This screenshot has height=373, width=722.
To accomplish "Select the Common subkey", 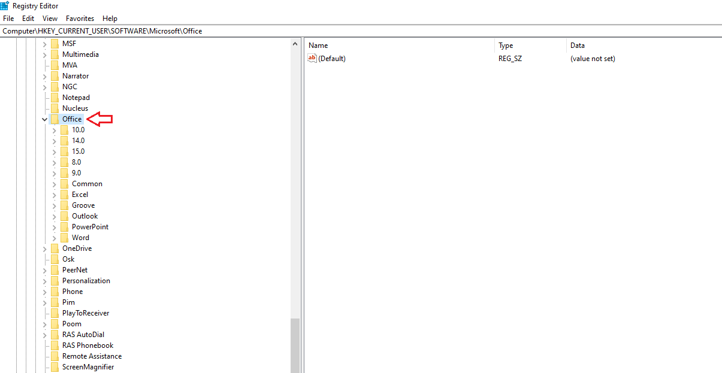I will click(87, 184).
